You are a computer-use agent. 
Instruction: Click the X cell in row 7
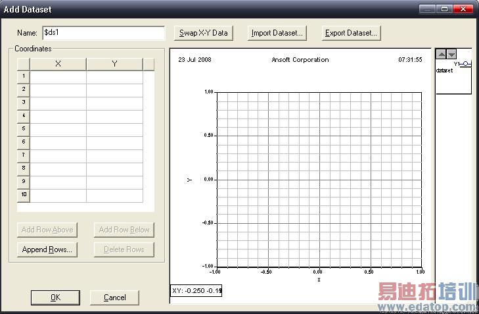point(58,156)
